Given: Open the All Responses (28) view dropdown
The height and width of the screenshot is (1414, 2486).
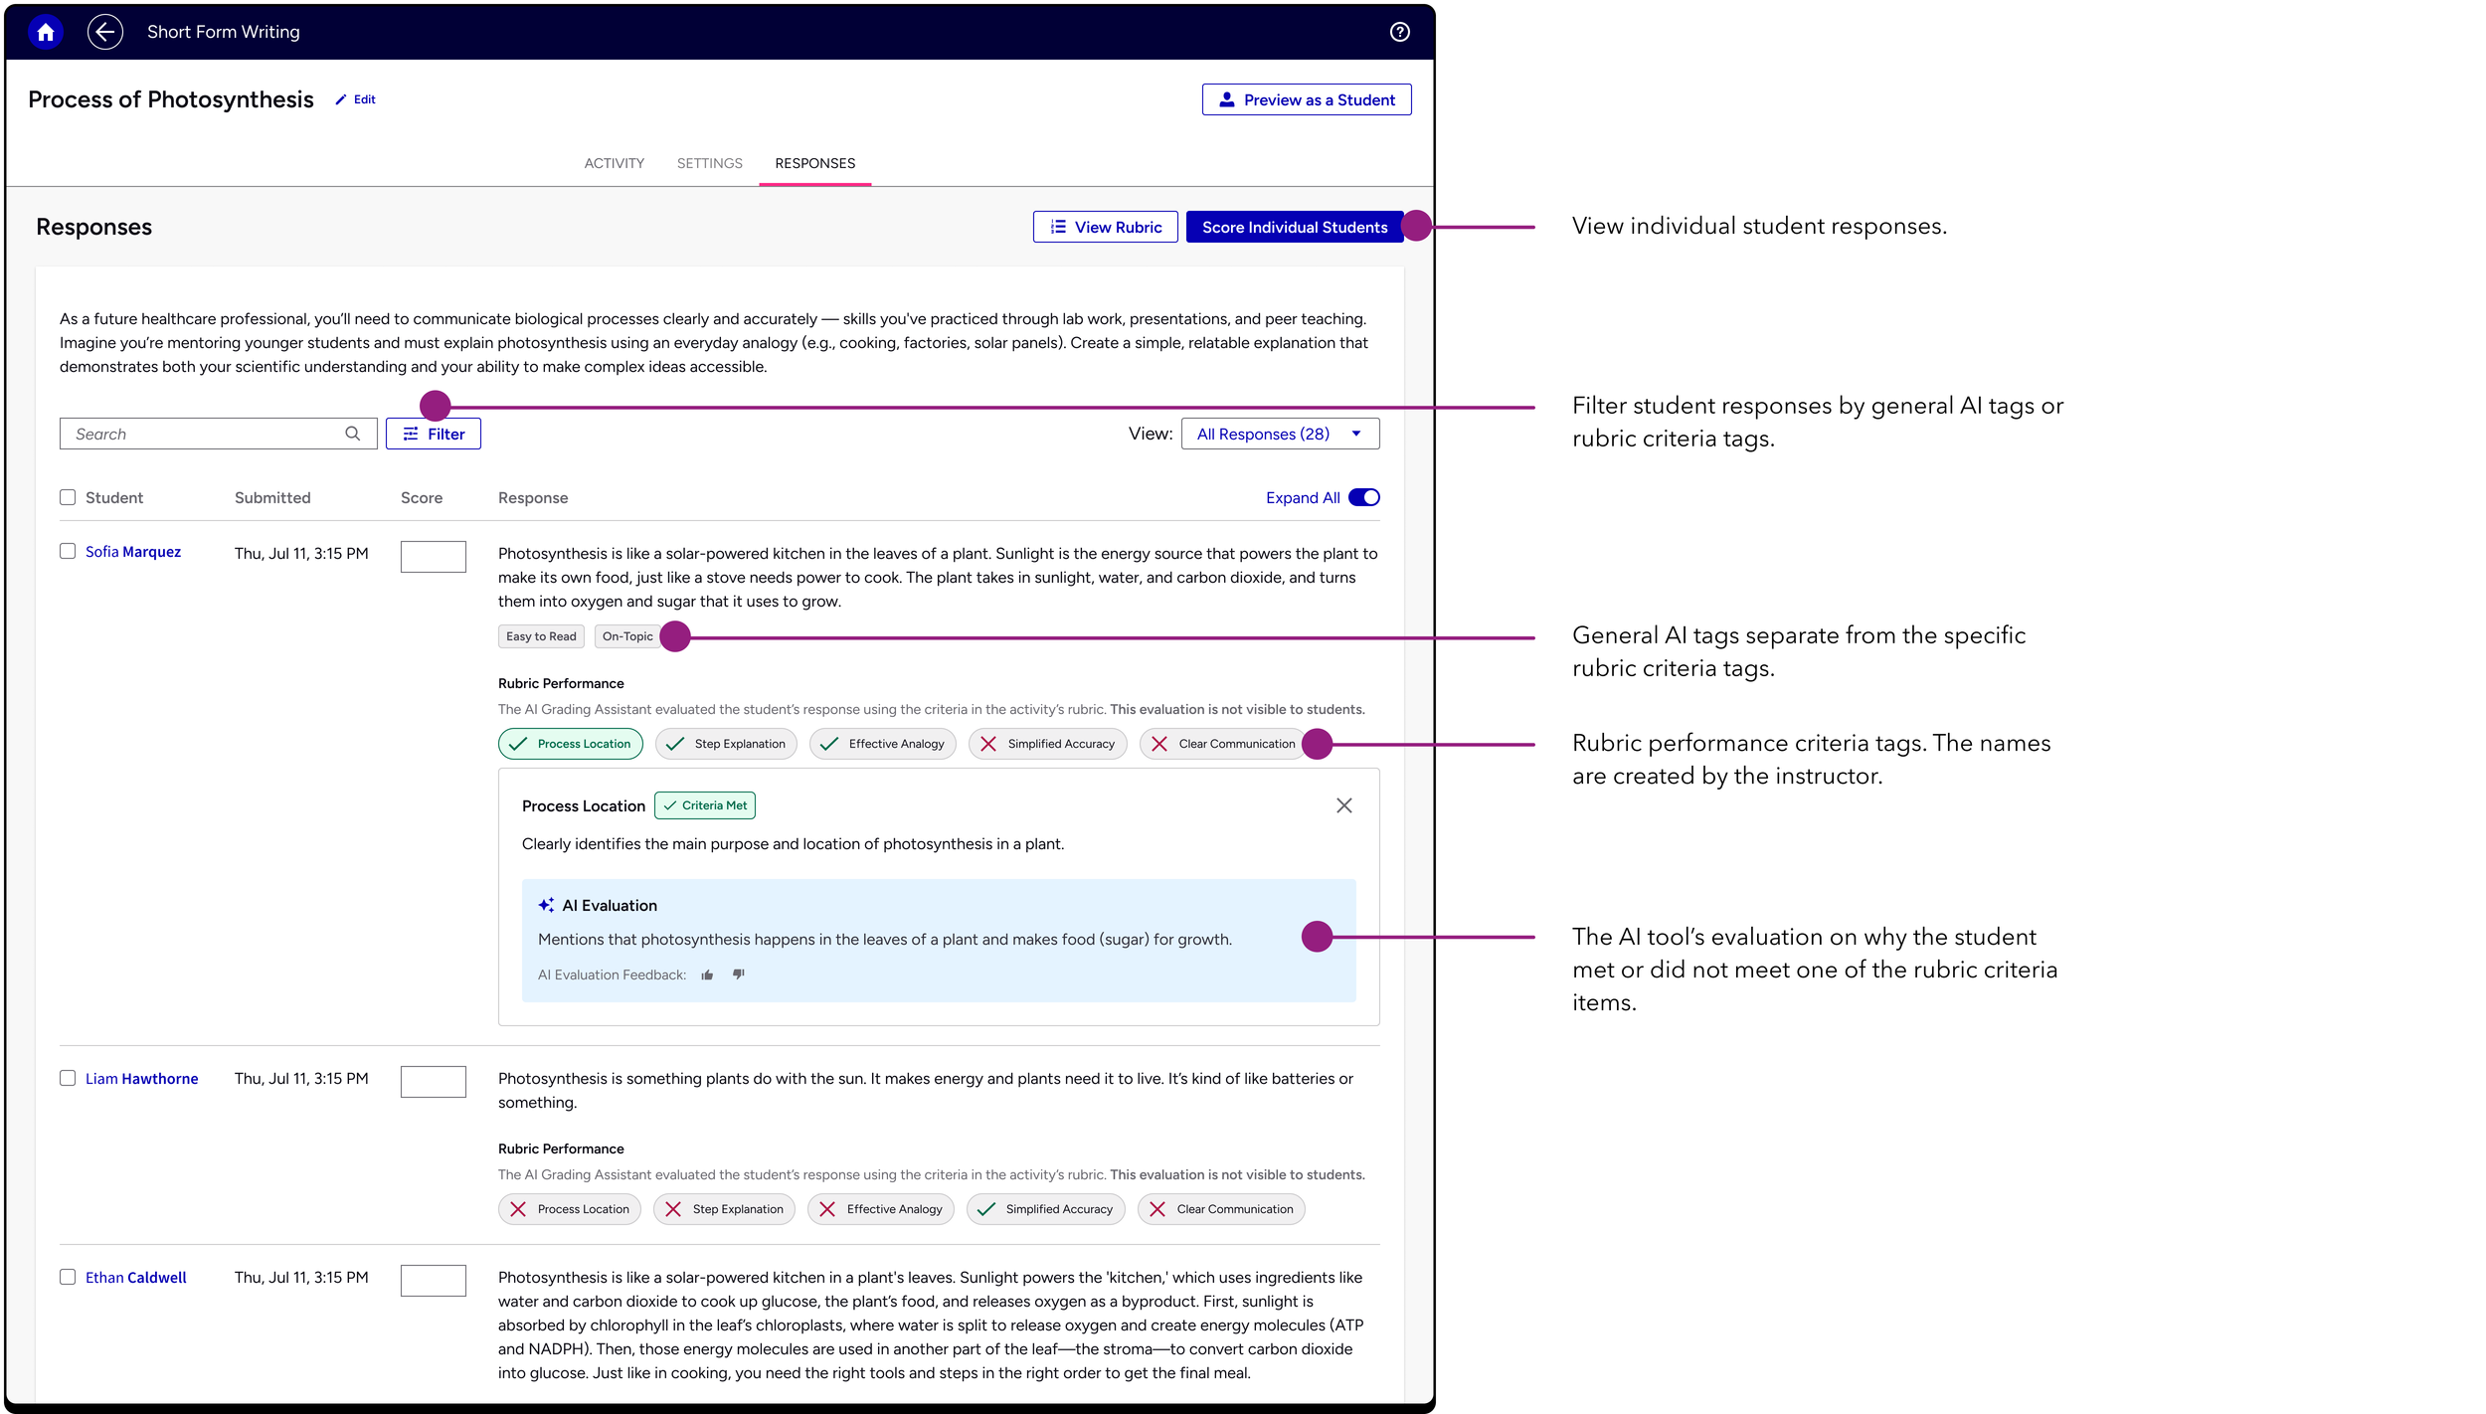Looking at the screenshot, I should [1279, 434].
